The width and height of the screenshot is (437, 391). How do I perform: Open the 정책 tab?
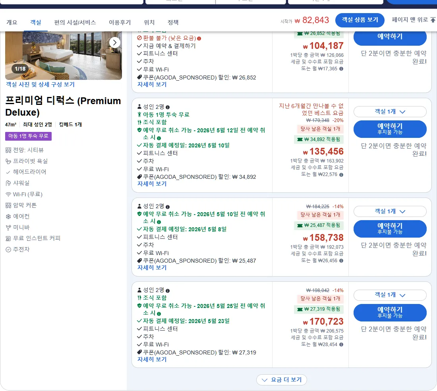(173, 22)
